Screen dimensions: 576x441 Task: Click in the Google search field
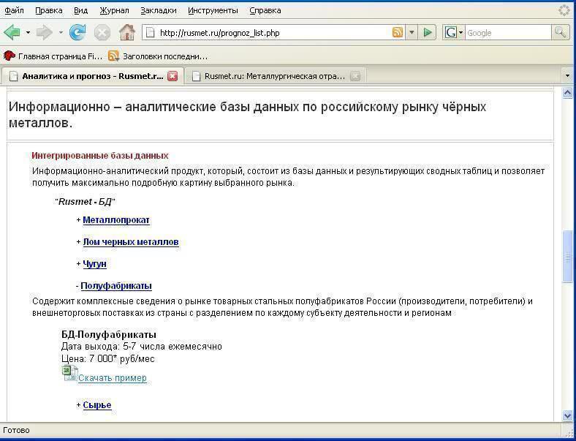click(507, 33)
